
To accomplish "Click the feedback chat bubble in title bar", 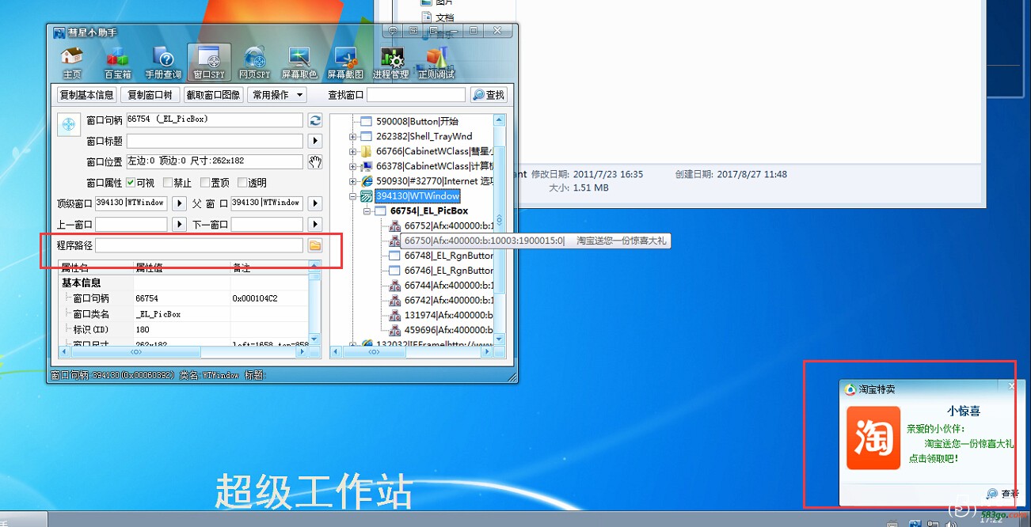I will [x=393, y=31].
